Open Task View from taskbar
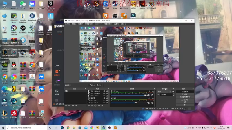The height and width of the screenshot is (130, 232). coord(56,127)
